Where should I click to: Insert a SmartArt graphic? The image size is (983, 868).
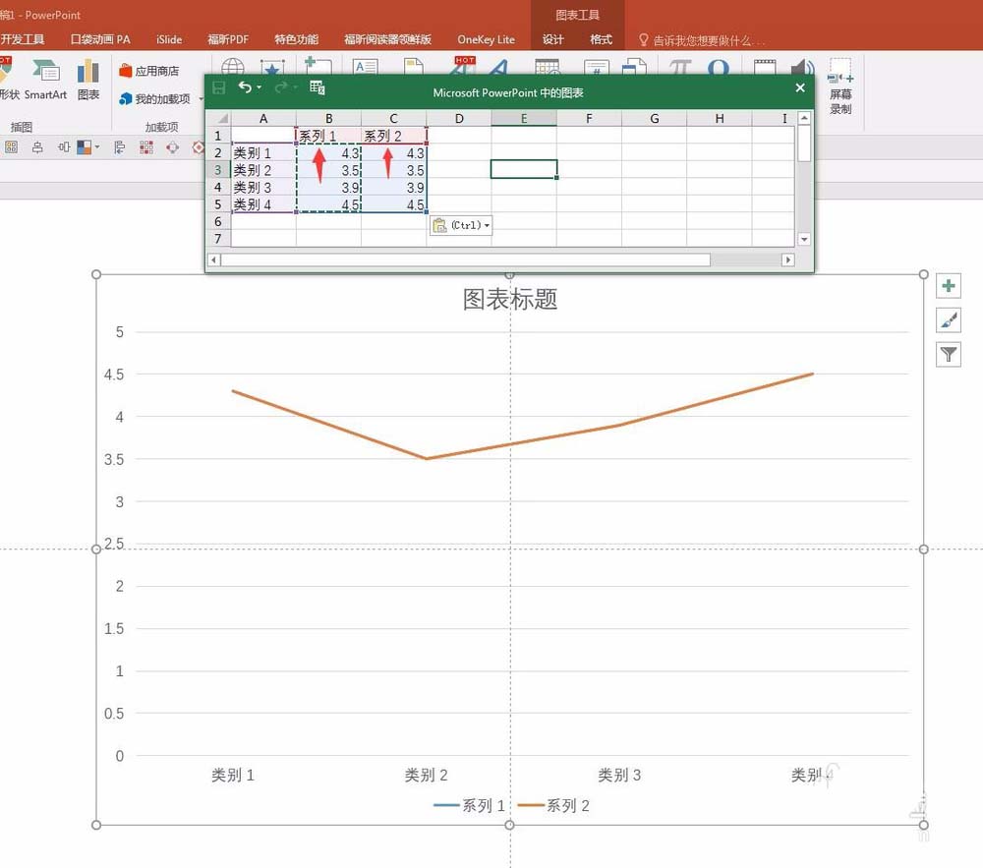(46, 80)
